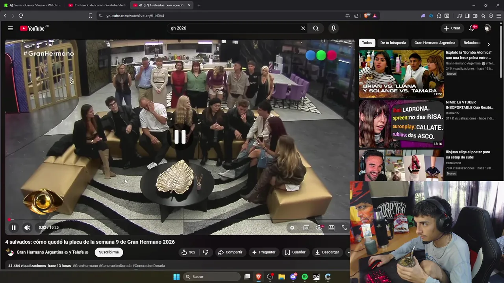The height and width of the screenshot is (283, 504).
Task: Open Brave Rewards triangle icon
Action: pos(374,16)
